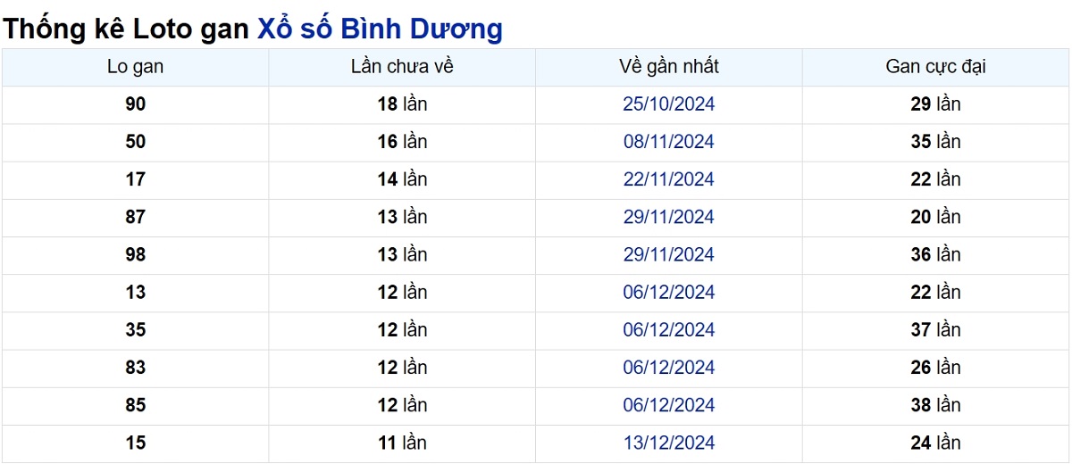1072x464 pixels.
Task: Select the 14 lần cell
Action: point(402,179)
